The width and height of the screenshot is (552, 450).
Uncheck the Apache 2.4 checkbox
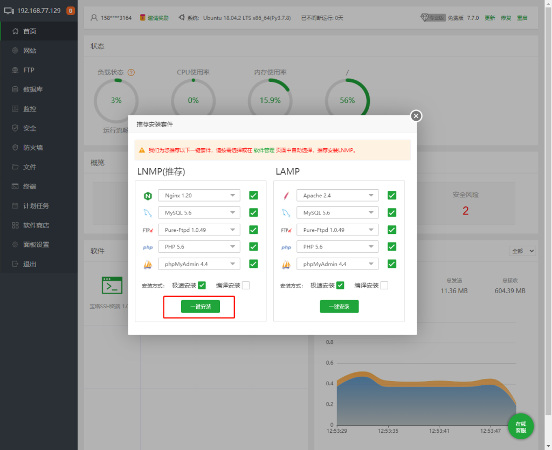pos(392,195)
